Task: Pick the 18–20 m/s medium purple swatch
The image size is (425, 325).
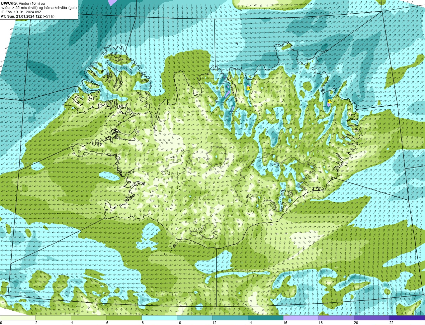Action: click(x=336, y=318)
